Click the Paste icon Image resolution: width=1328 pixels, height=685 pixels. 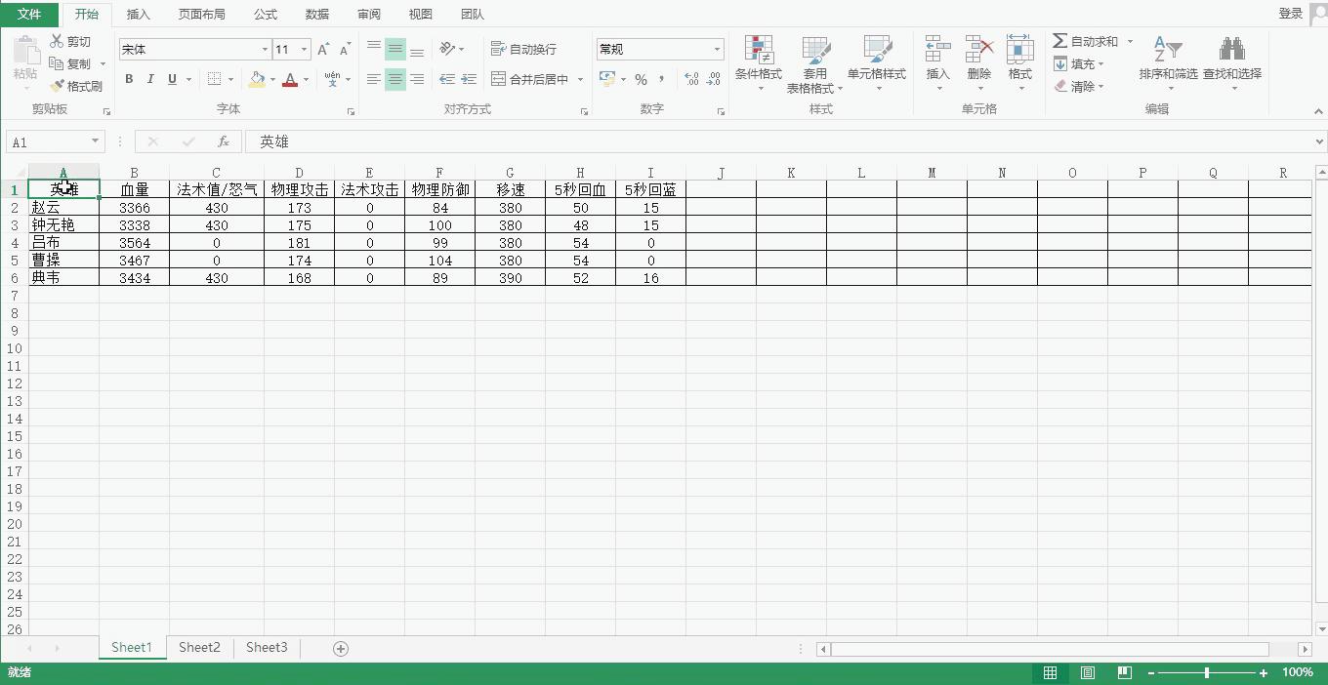coord(25,50)
